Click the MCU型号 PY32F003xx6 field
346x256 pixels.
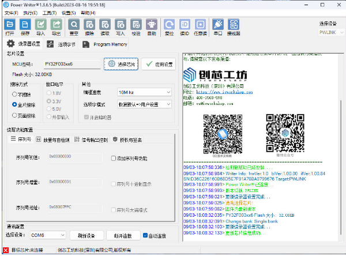[x=72, y=64]
